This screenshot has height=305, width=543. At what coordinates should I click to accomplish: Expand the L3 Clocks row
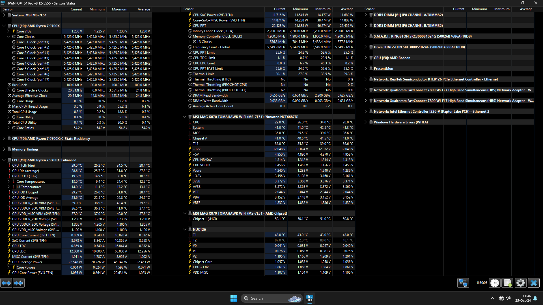[189, 42]
